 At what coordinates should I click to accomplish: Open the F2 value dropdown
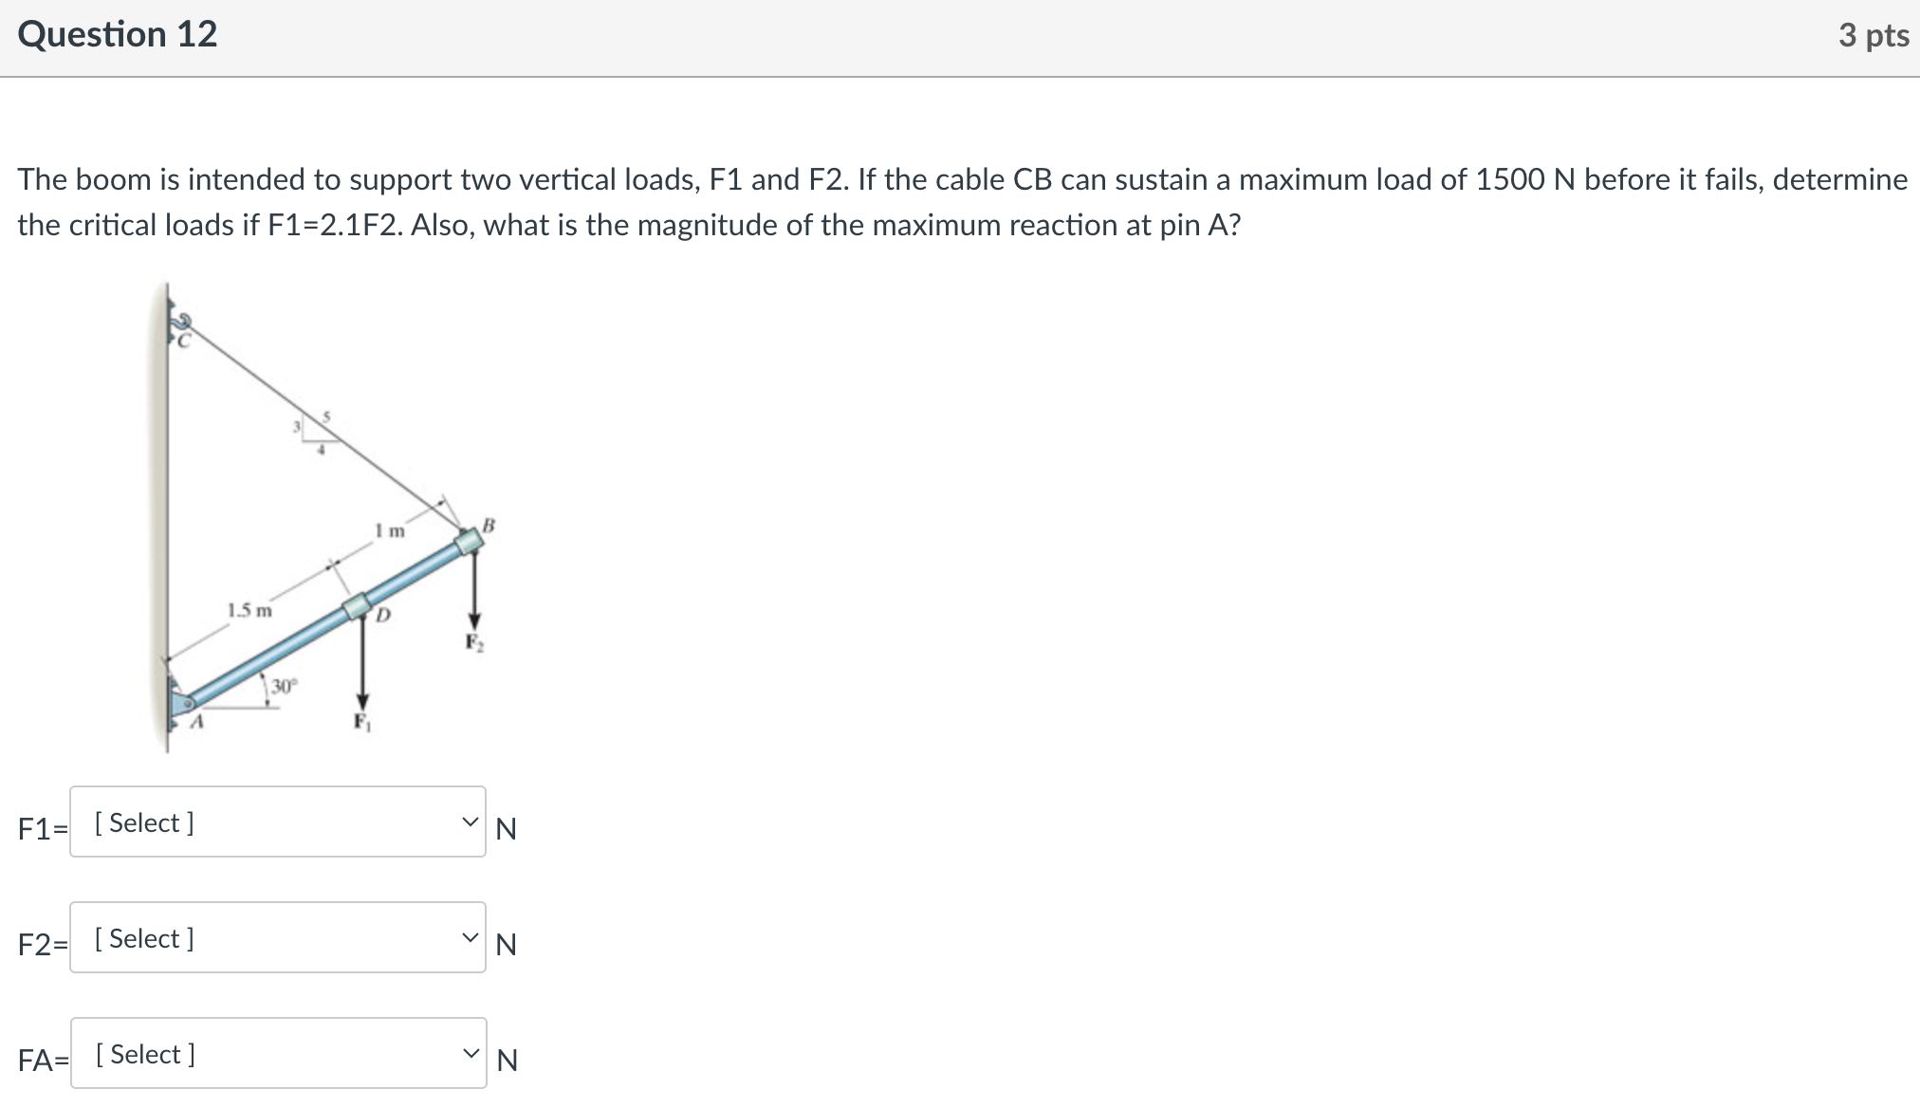tap(277, 939)
